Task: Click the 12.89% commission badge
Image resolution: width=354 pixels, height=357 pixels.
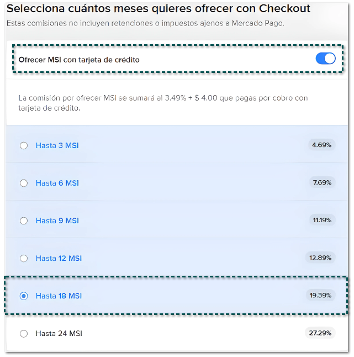Action: click(320, 258)
